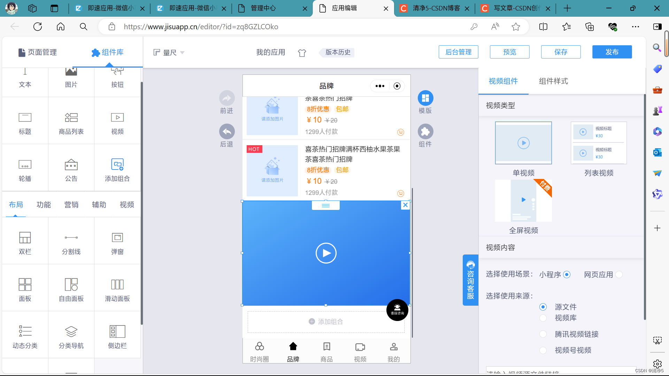Viewport: 669px width, 376px height.
Task: Click the 发布 publish button
Action: click(612, 52)
